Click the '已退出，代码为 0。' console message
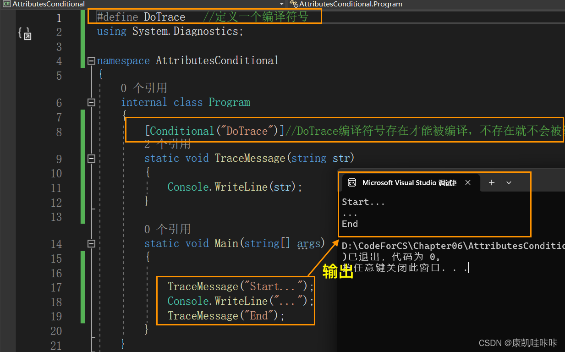The image size is (565, 352). click(391, 257)
